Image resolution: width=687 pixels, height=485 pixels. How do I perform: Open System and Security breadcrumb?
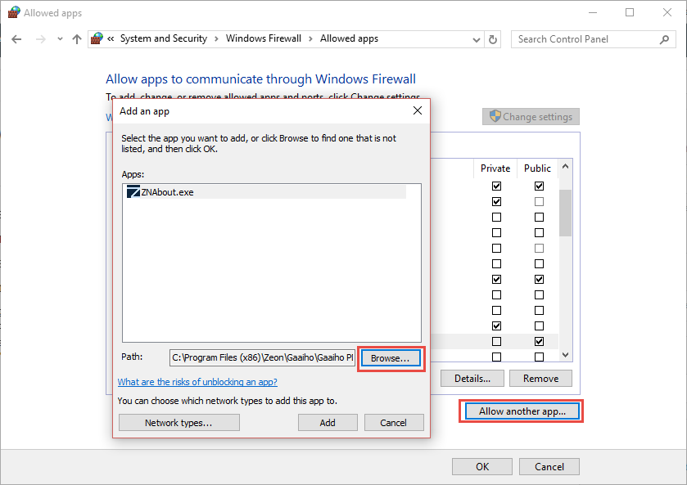tap(164, 38)
